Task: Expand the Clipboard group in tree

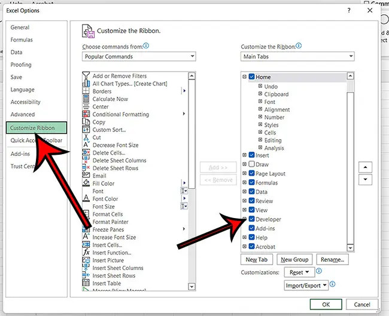Action: tap(260, 94)
